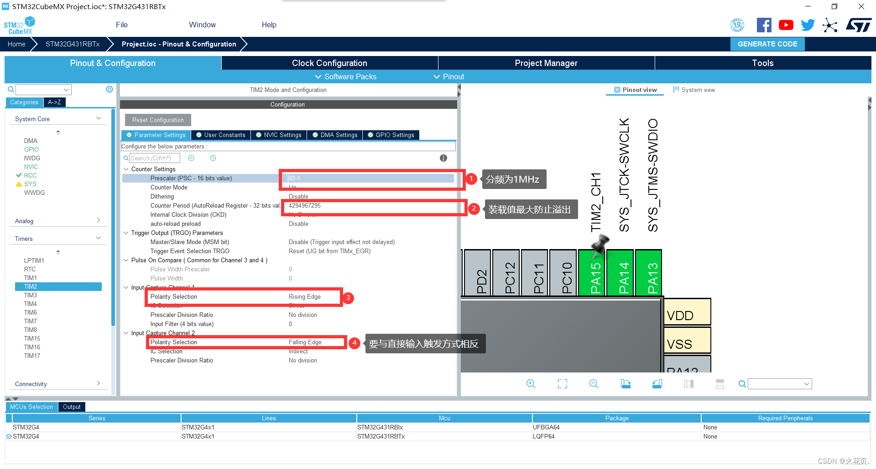Rotate pinout clockwise icon

[626, 384]
